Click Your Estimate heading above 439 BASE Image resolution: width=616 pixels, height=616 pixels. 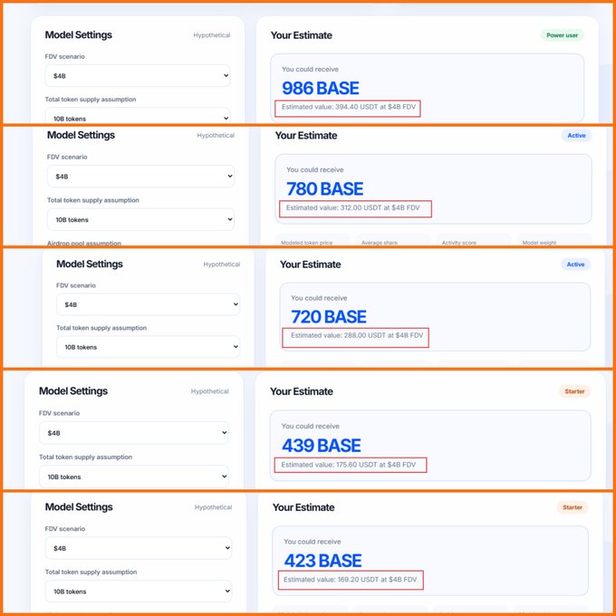(x=302, y=391)
